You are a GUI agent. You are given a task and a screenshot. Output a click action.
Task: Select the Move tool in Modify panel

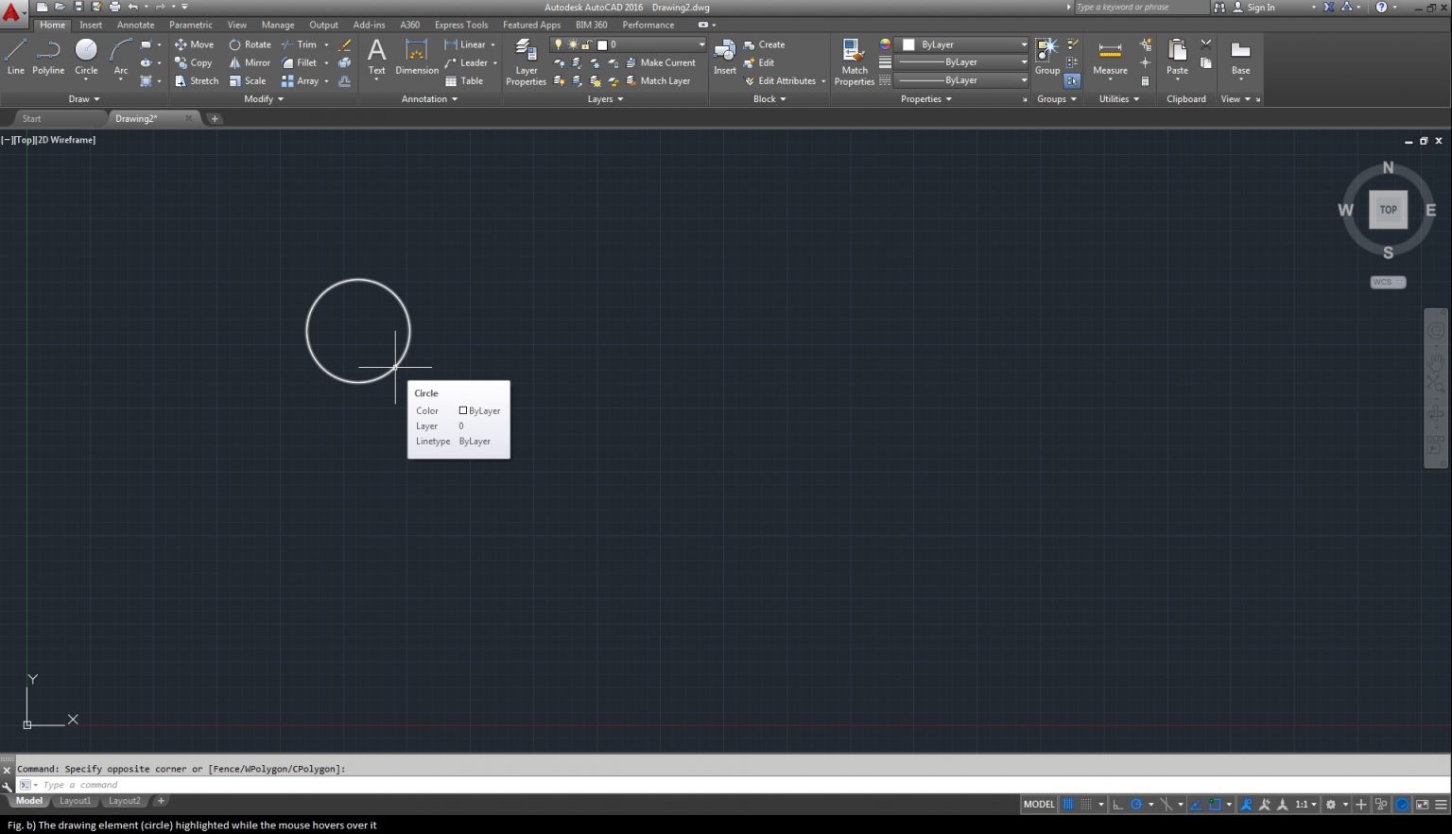(194, 44)
